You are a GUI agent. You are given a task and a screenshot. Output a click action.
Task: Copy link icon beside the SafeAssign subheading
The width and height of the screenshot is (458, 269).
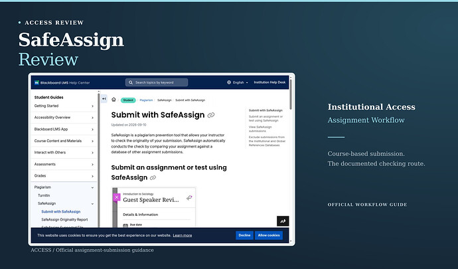pos(153,178)
